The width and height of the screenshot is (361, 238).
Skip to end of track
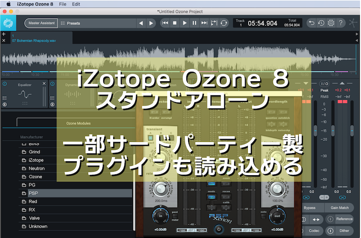point(204,23)
